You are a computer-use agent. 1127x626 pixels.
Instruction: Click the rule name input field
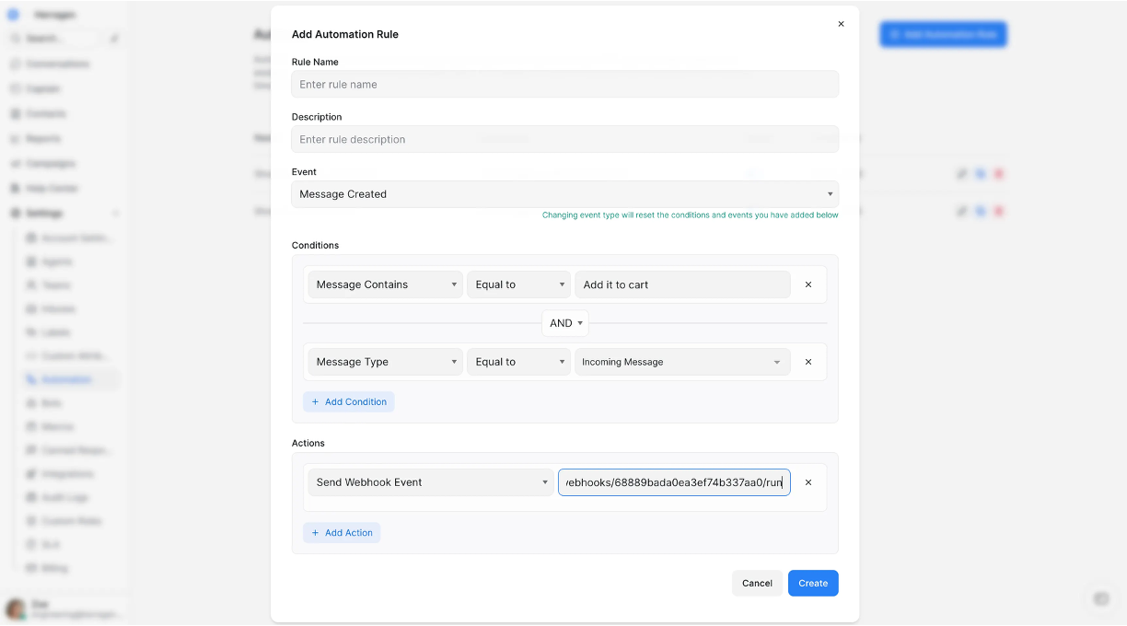click(564, 84)
